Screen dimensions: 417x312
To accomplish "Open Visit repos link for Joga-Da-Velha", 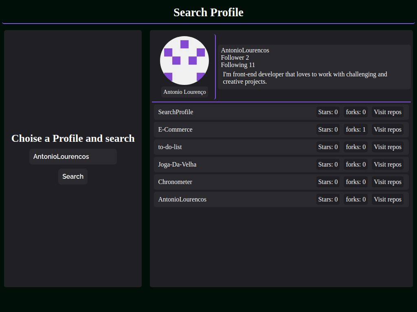I will click(388, 165).
